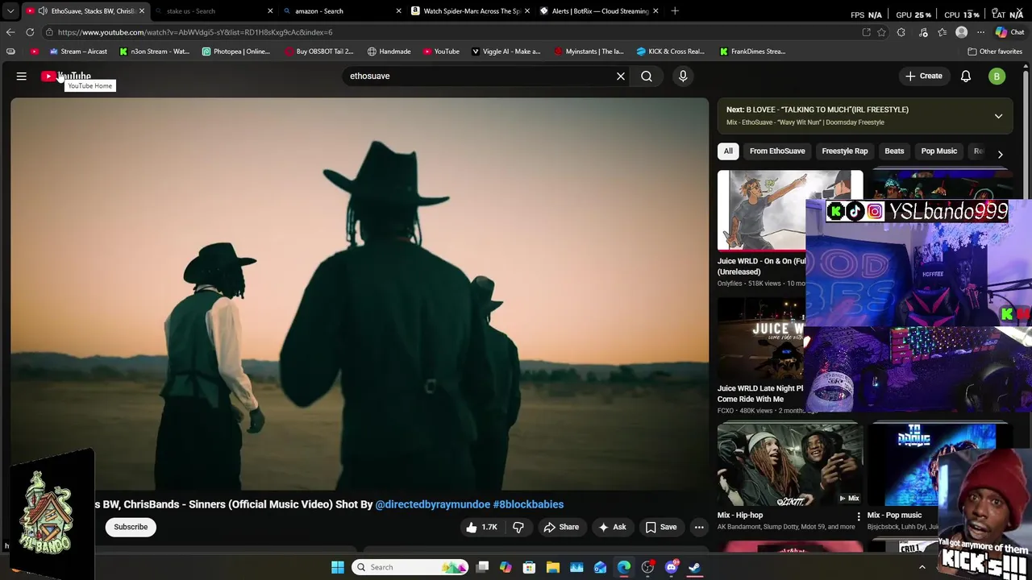The image size is (1032, 580).
Task: Ask about this video
Action: coord(612,527)
